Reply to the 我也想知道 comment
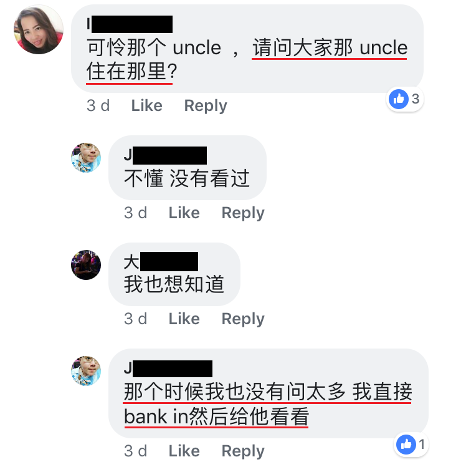Viewport: 466px width, 462px height. click(243, 319)
